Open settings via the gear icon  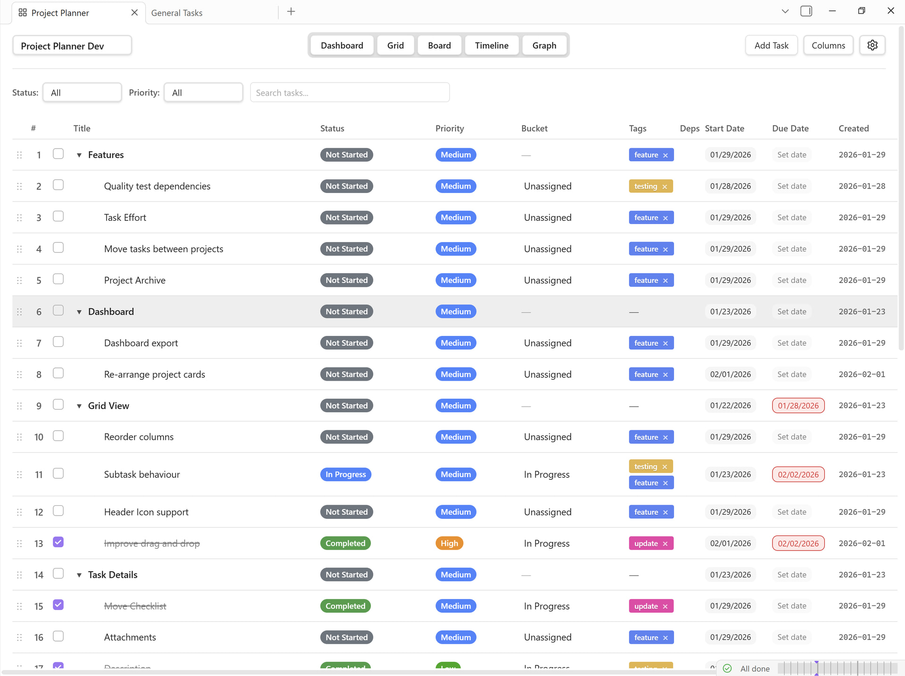[x=872, y=45]
